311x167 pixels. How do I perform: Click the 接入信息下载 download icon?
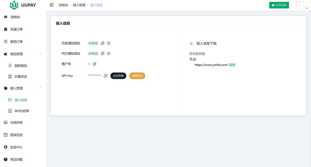[192, 43]
